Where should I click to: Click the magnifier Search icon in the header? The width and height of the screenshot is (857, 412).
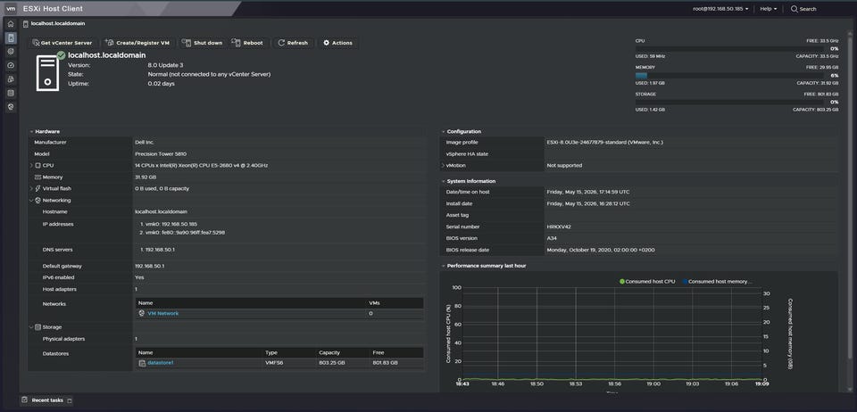click(795, 9)
